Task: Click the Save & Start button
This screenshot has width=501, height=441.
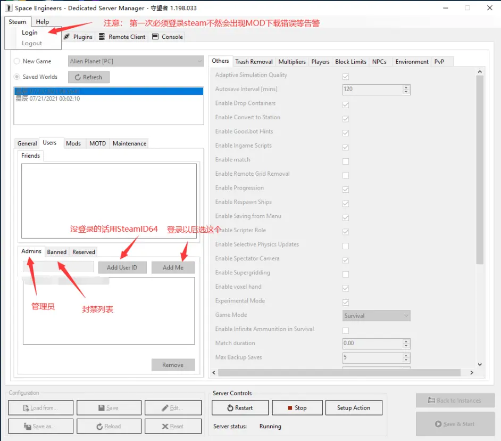Action: 455,424
